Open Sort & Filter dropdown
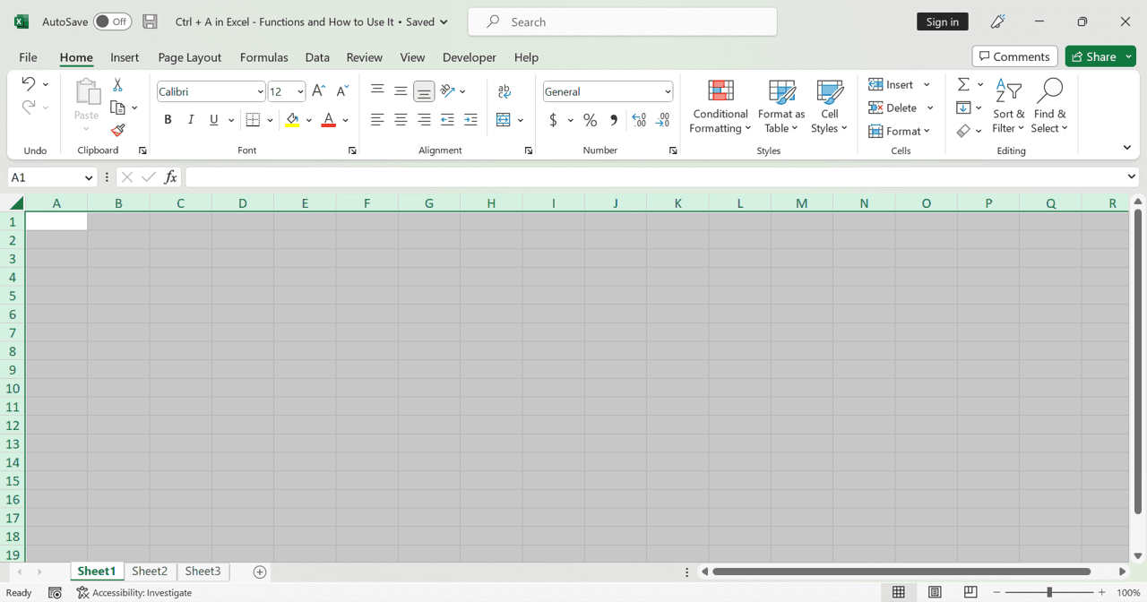 (x=1008, y=107)
